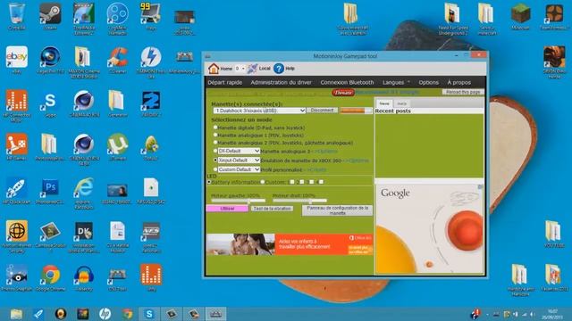The height and width of the screenshot is (321, 572).
Task: Open the Custom-Default profile dropdown
Action: pos(239,169)
